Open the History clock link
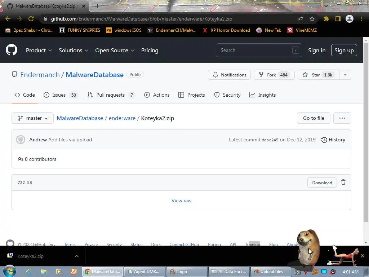The height and width of the screenshot is (277, 369). [x=333, y=140]
